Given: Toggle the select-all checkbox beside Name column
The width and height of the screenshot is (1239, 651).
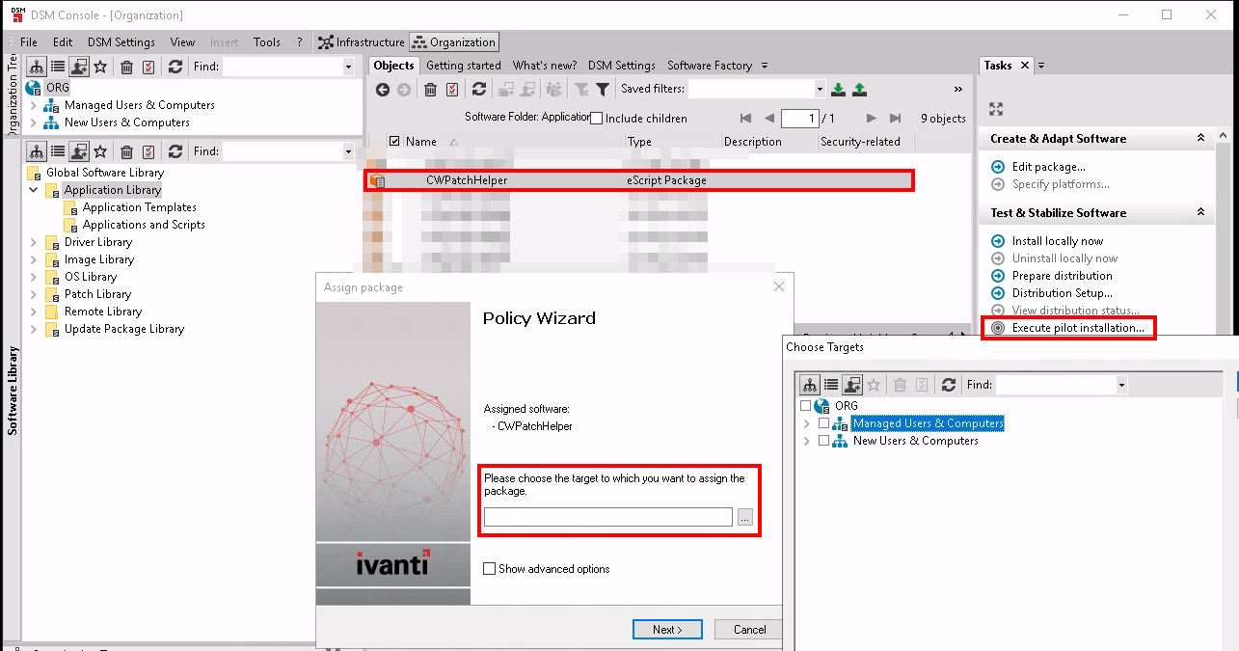Looking at the screenshot, I should tap(393, 142).
